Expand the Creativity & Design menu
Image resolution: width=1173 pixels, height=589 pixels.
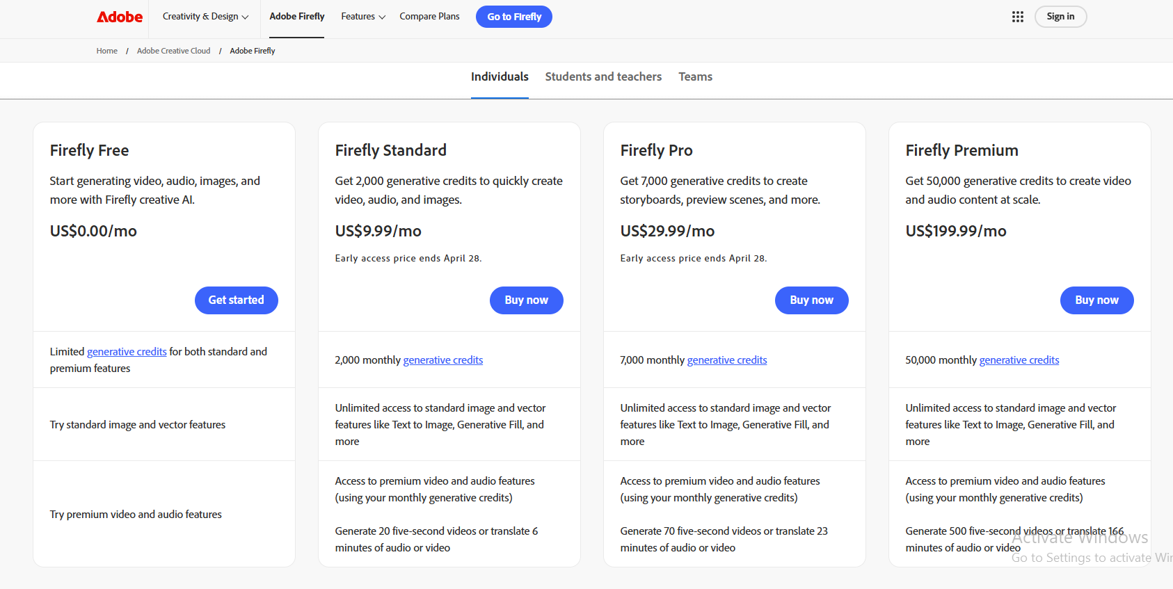pos(205,17)
